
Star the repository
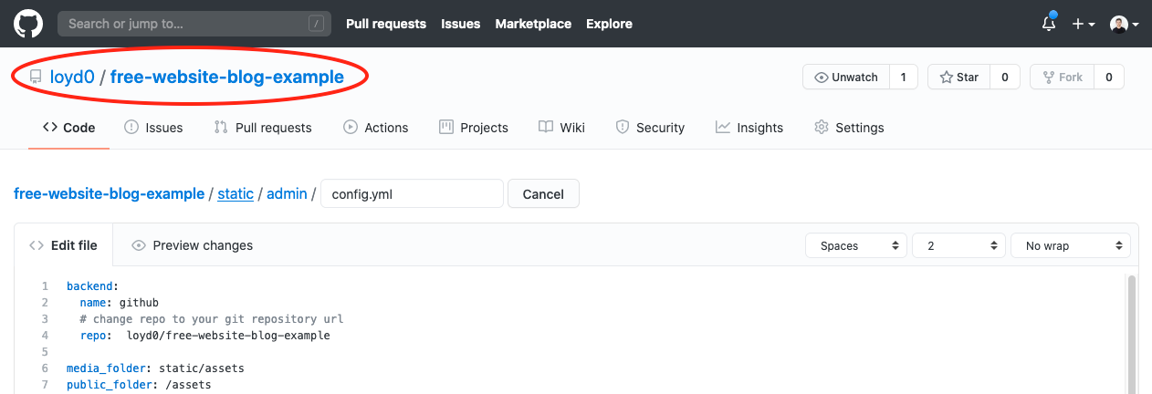click(958, 78)
